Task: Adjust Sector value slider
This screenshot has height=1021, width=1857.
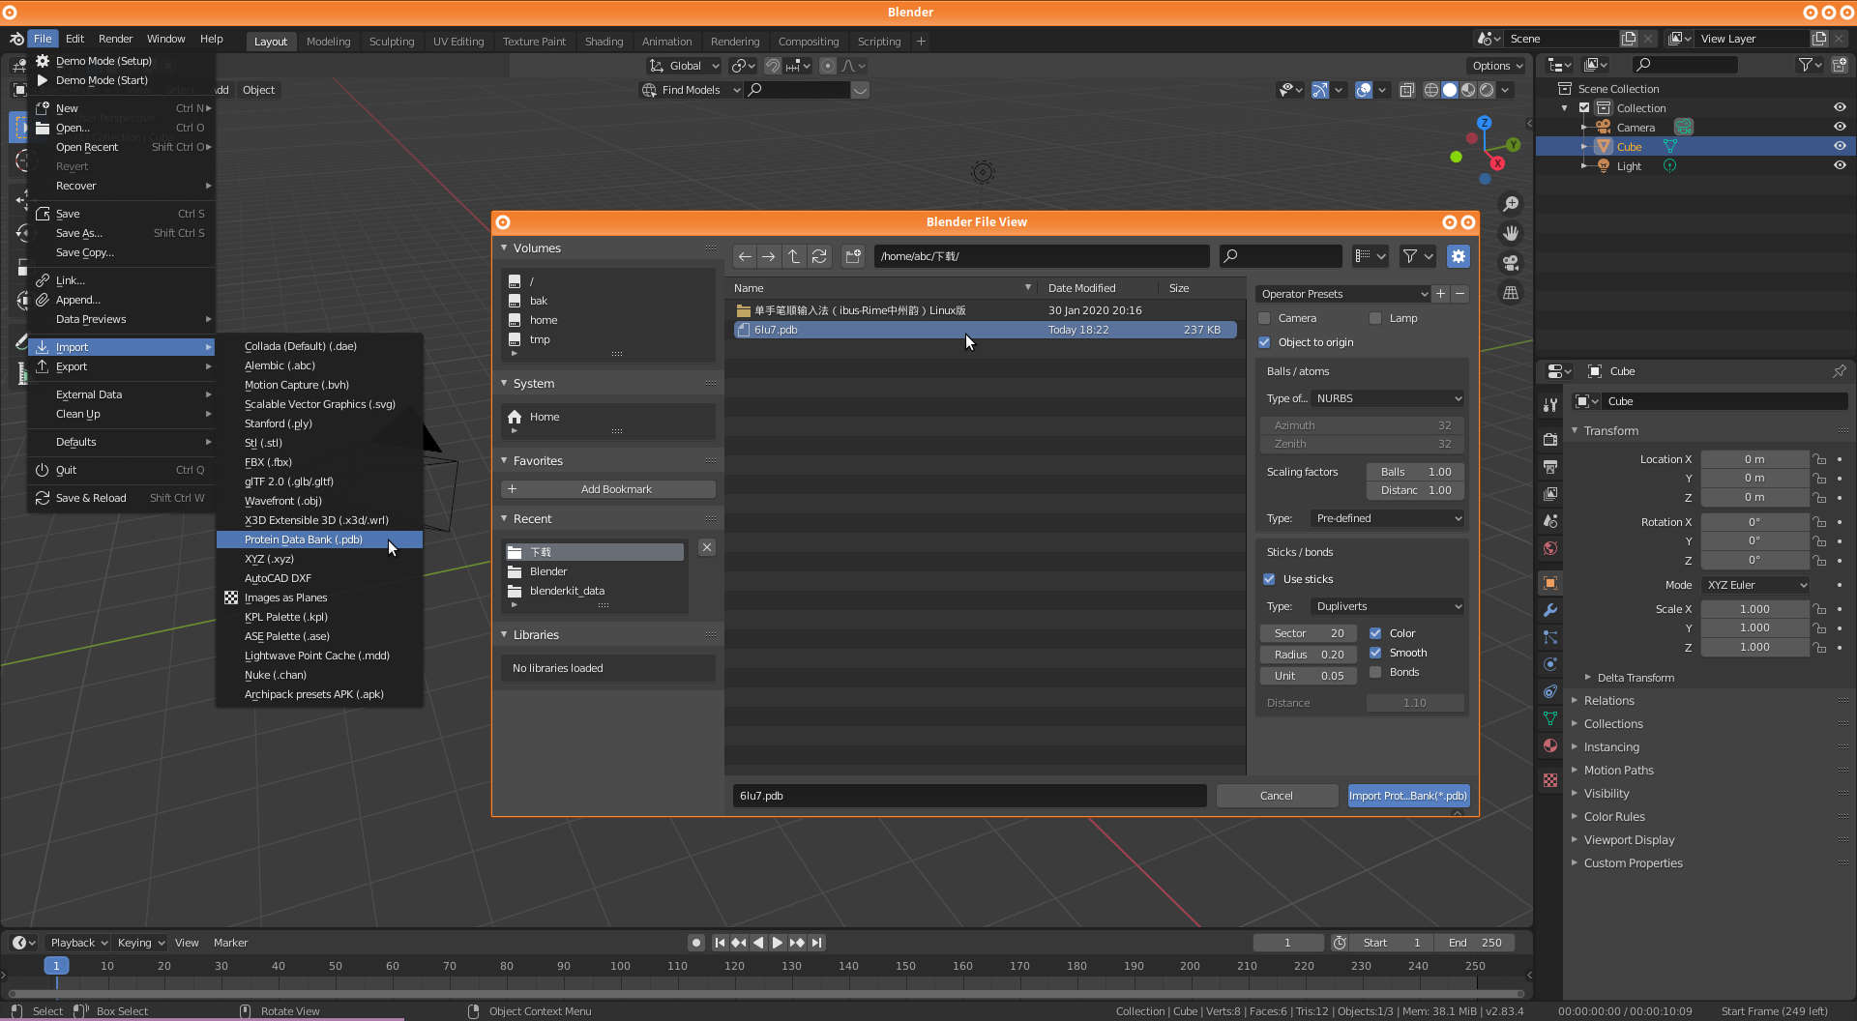Action: pyautogui.click(x=1310, y=633)
